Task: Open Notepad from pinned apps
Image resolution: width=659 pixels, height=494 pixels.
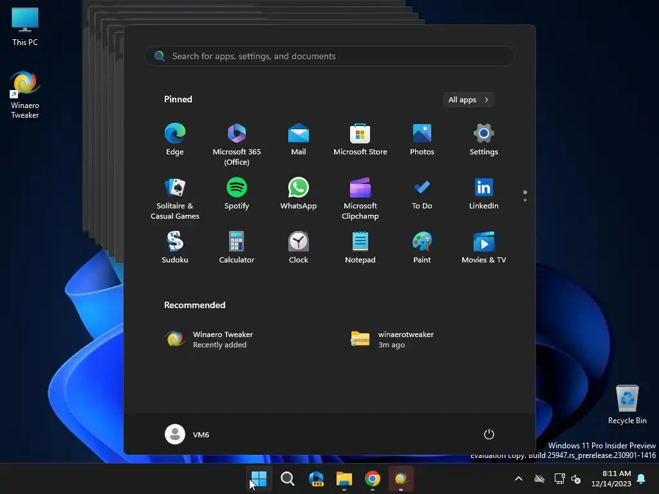Action: tap(360, 248)
